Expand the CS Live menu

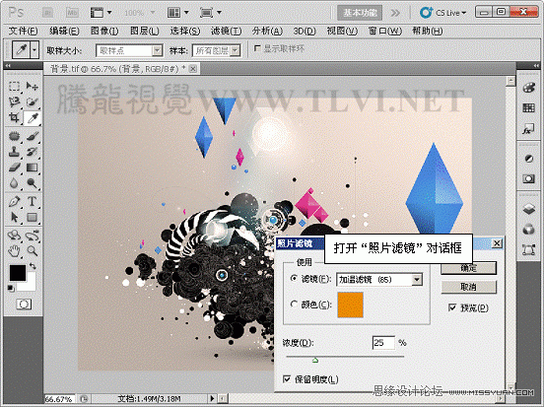[x=442, y=13]
